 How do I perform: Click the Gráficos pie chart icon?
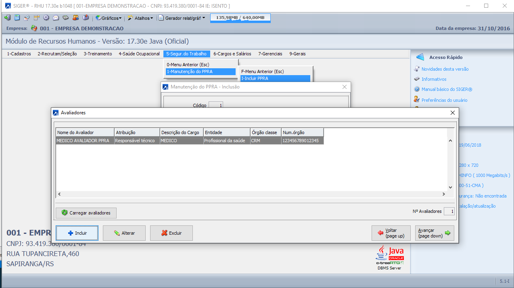click(98, 18)
